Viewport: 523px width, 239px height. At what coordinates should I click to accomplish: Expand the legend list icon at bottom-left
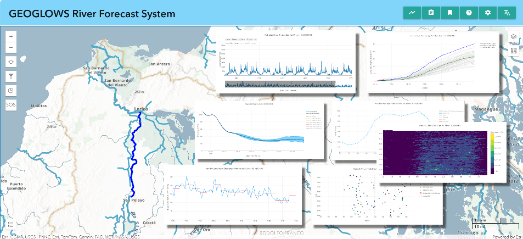pyautogui.click(x=12, y=225)
